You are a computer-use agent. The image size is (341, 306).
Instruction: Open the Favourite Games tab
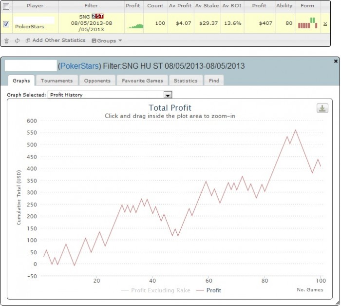coord(142,81)
